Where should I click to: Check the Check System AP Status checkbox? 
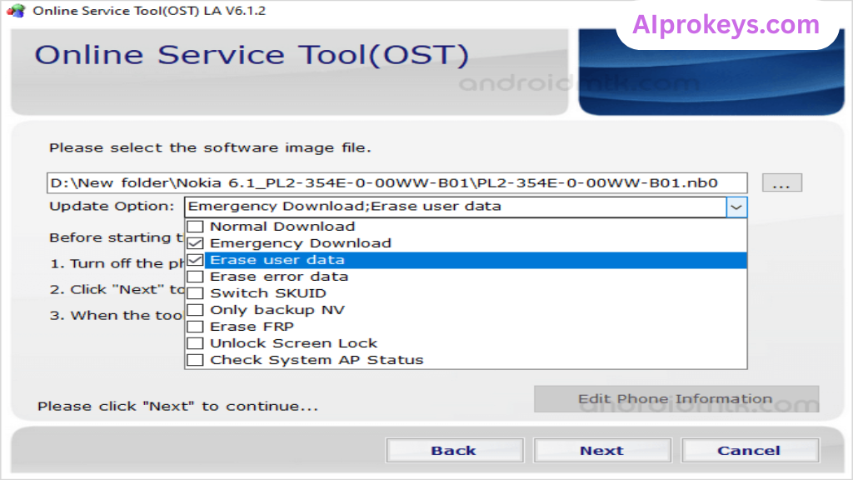pyautogui.click(x=195, y=360)
